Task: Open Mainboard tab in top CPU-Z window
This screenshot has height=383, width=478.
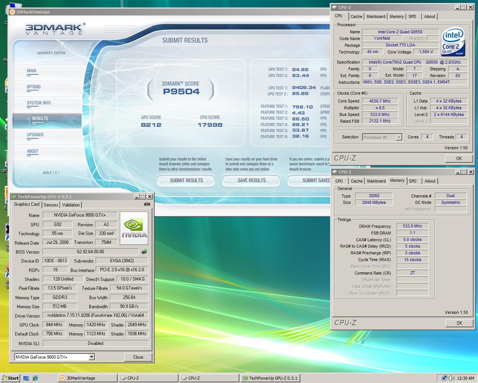Action: (x=376, y=16)
